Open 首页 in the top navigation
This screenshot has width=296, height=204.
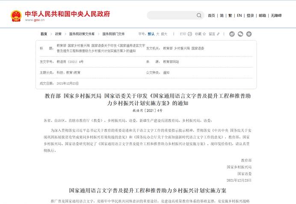[211, 15]
